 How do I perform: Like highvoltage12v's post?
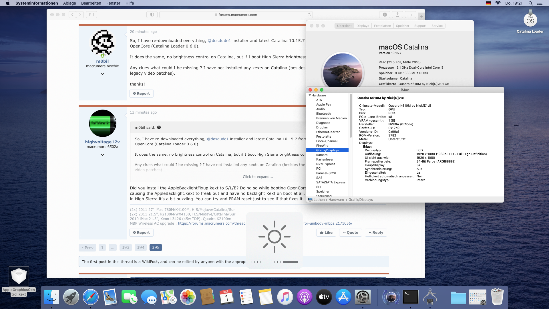pyautogui.click(x=326, y=233)
